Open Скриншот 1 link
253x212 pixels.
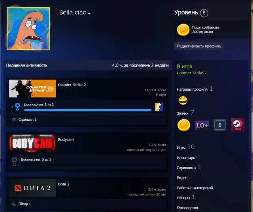tap(27, 120)
